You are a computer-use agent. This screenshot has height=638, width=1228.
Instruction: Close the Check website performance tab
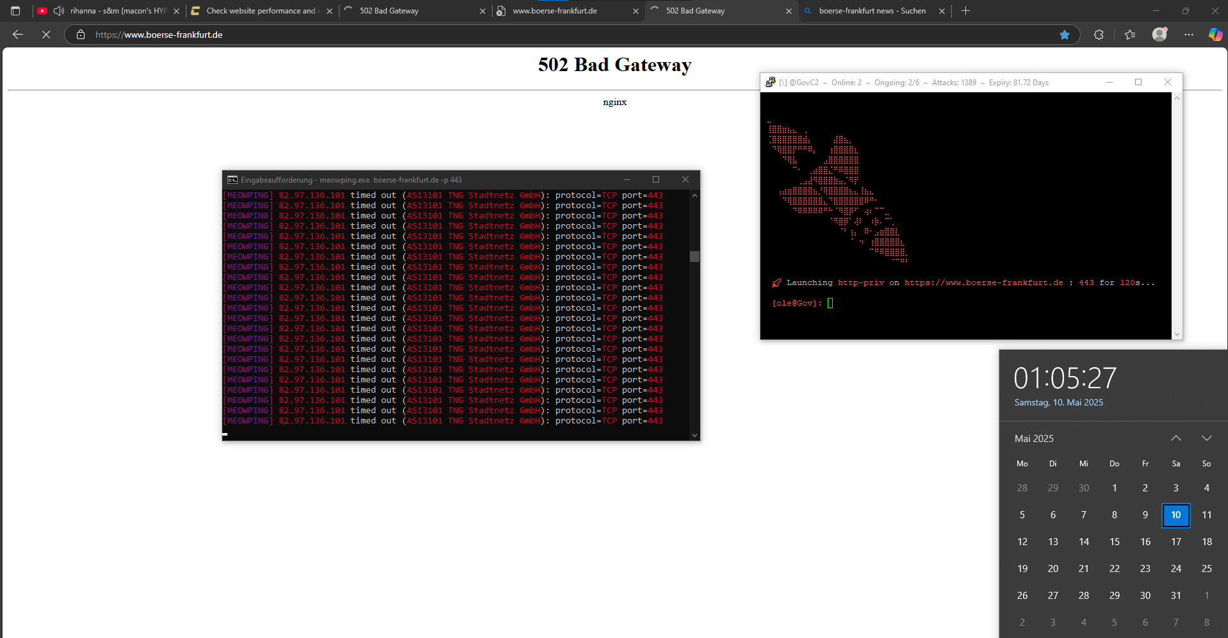330,11
